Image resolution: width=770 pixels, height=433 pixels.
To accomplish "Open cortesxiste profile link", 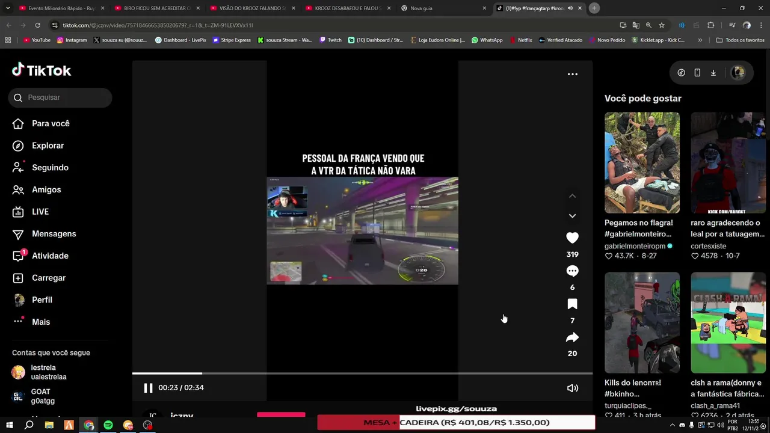I will pos(708,246).
